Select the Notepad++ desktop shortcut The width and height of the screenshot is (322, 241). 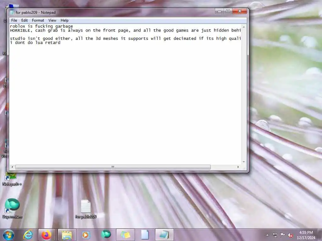pyautogui.click(x=12, y=178)
